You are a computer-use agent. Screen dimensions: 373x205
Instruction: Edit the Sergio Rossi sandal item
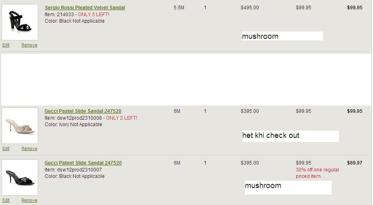coord(6,45)
